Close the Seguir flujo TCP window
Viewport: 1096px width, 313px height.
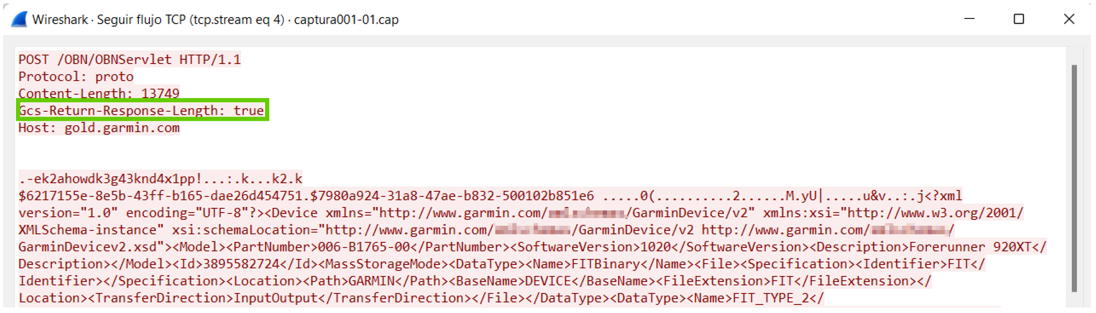click(1069, 19)
